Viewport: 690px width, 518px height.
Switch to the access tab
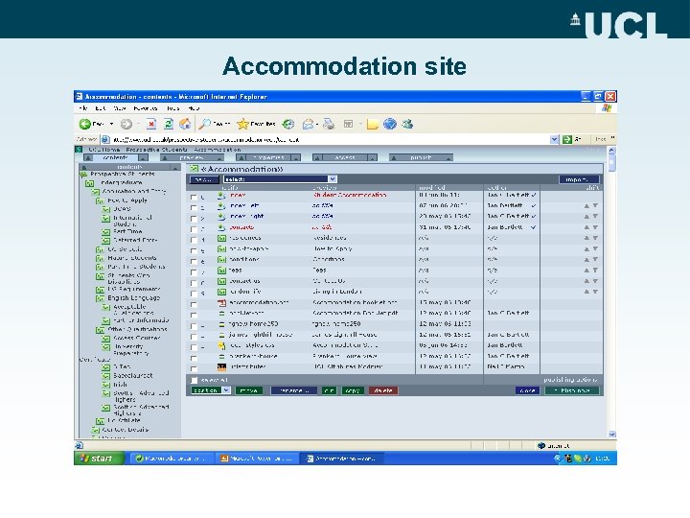(345, 157)
